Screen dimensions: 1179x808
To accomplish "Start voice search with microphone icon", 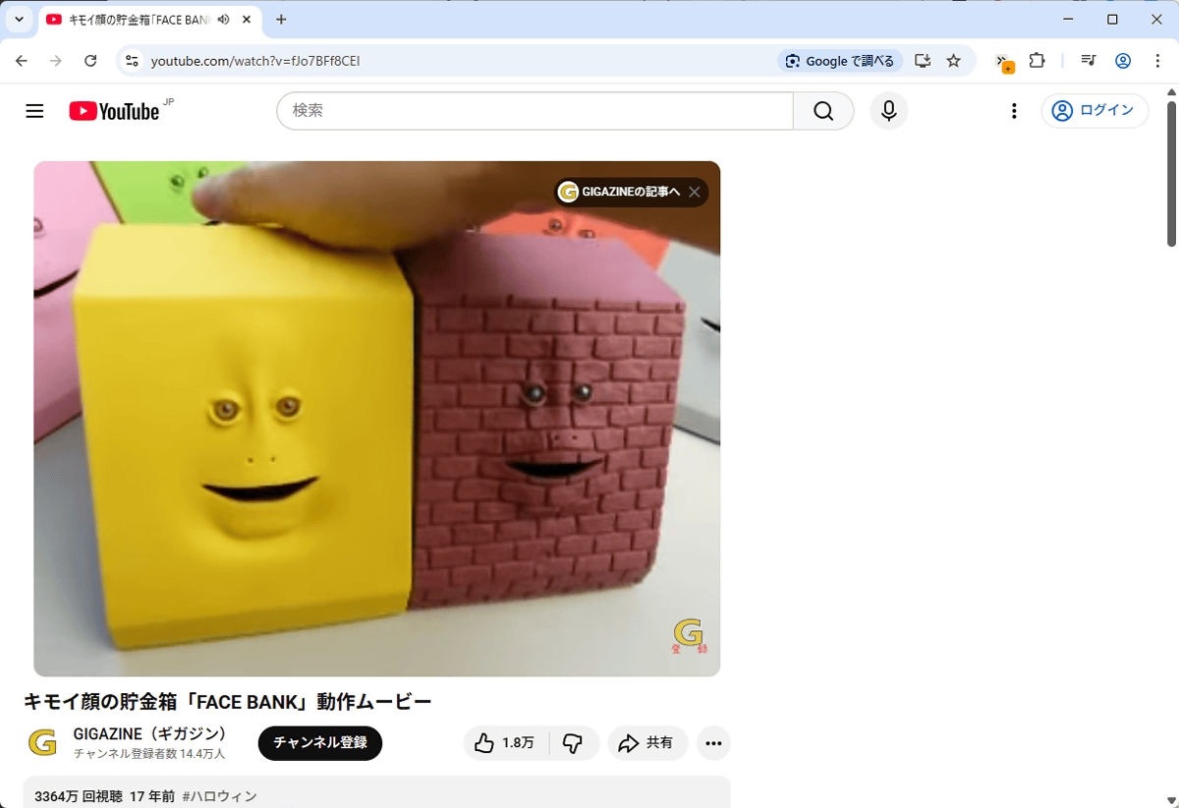I will coord(888,111).
